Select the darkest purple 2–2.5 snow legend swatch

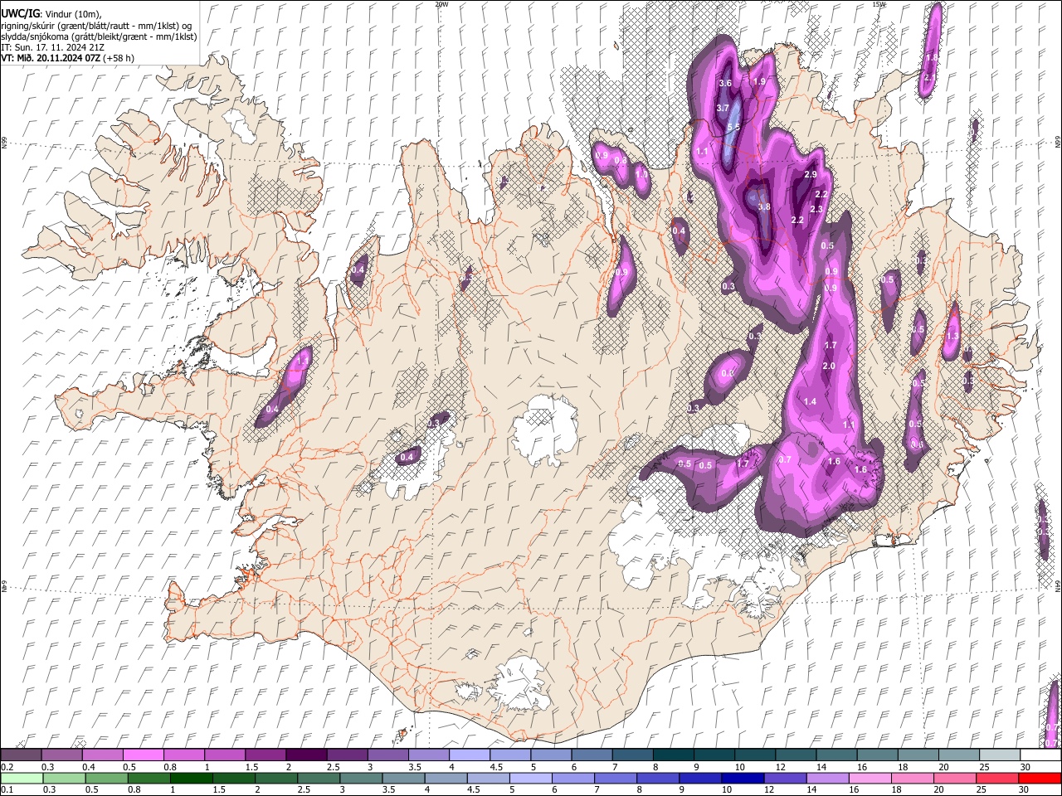(x=306, y=755)
